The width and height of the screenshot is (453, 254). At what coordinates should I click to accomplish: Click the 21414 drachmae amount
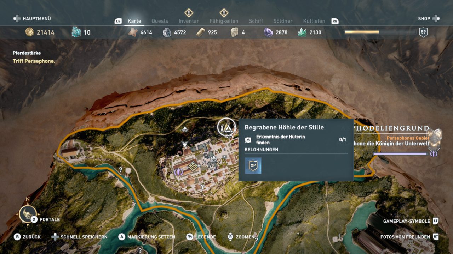46,32
